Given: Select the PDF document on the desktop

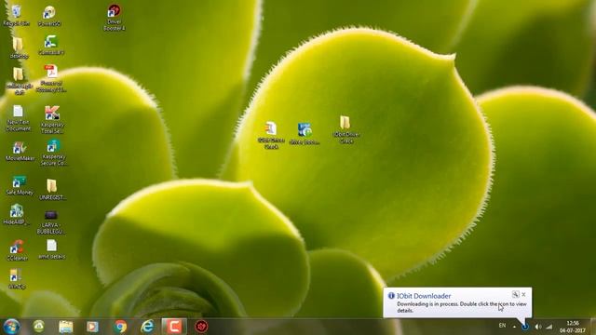Looking at the screenshot, I should [51, 78].
